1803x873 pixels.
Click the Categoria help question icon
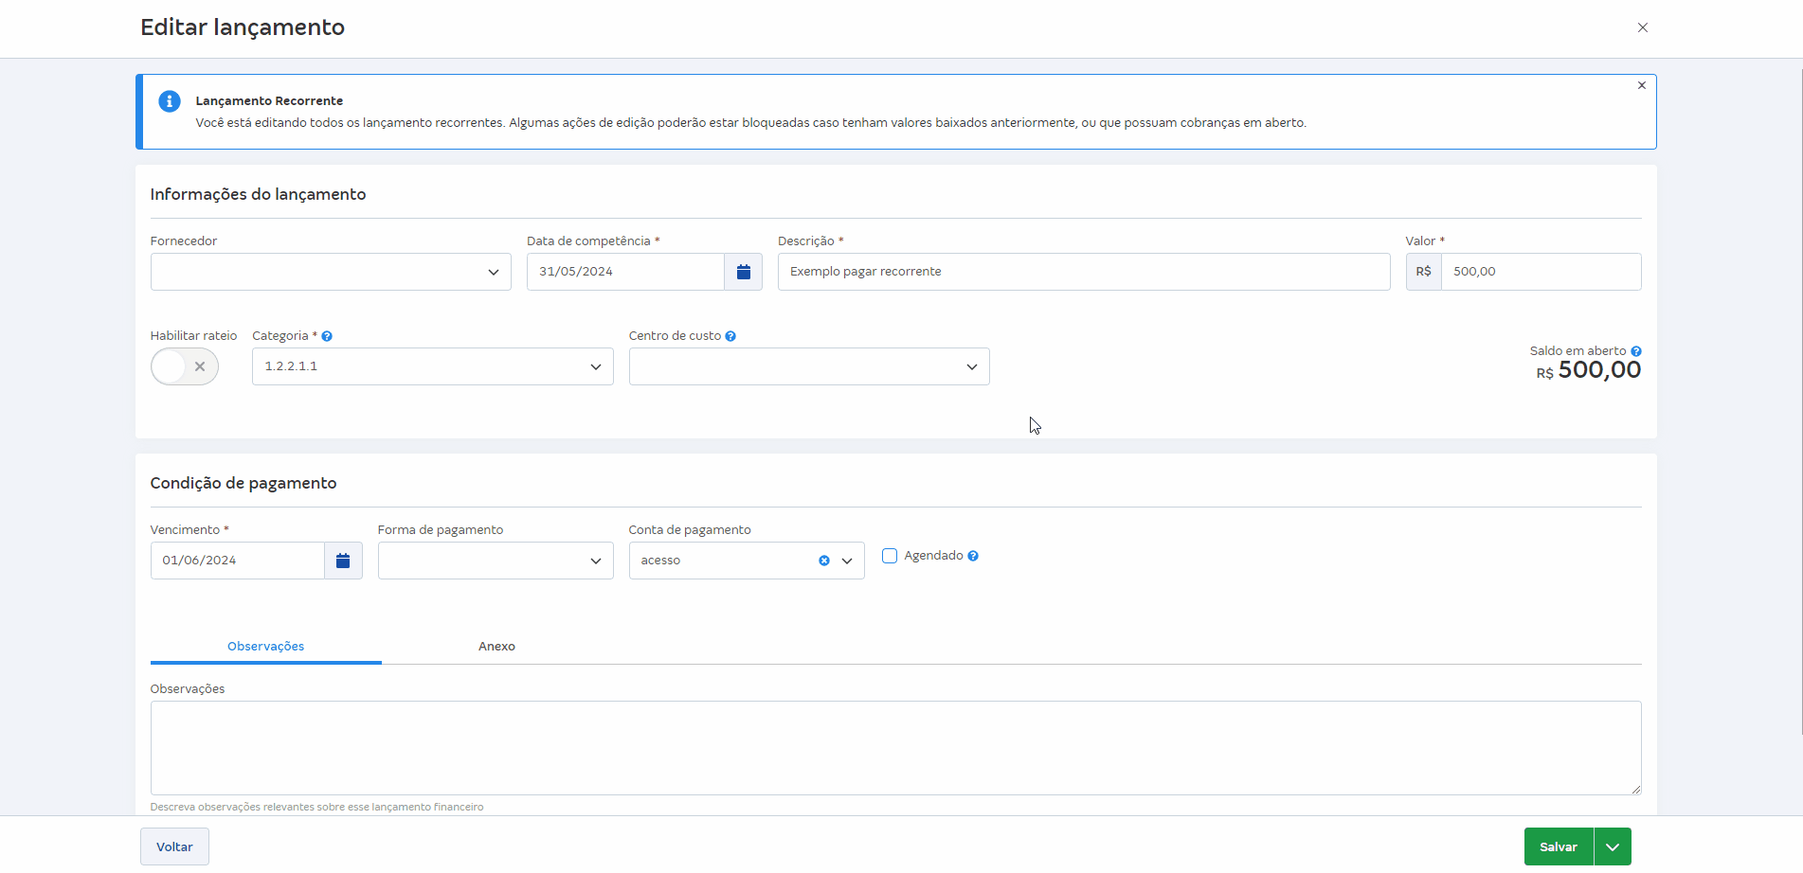[x=327, y=336]
